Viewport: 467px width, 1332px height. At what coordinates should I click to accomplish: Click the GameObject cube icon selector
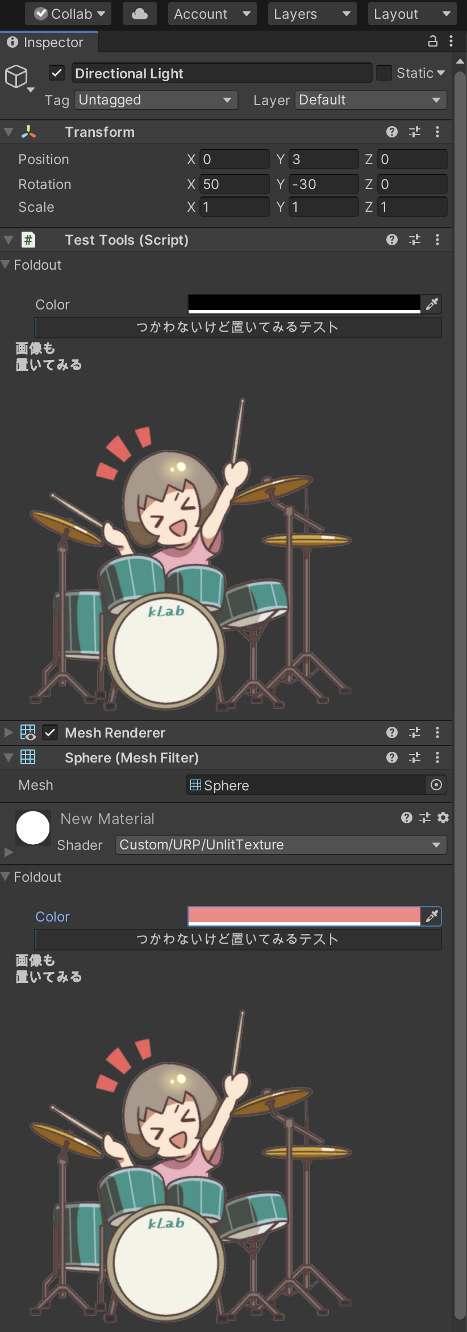pyautogui.click(x=19, y=78)
